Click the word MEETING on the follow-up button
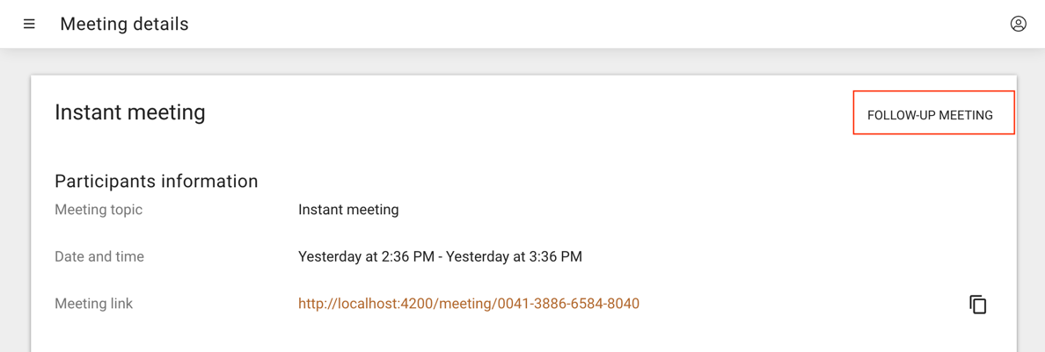The image size is (1045, 352). coord(966,115)
